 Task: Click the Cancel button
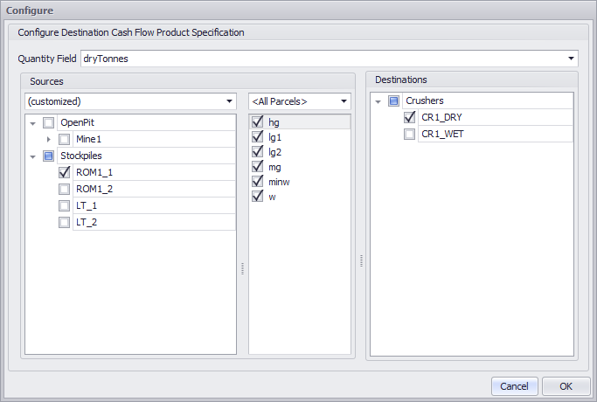coord(514,385)
